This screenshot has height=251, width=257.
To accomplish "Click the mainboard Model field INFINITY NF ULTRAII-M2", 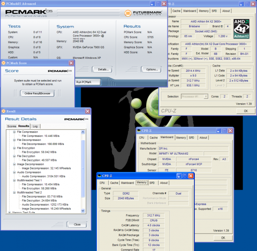I will (181, 153).
